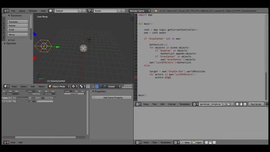270x152 pixels.
Task: Click the Mirror button
Action: tap(18, 35)
